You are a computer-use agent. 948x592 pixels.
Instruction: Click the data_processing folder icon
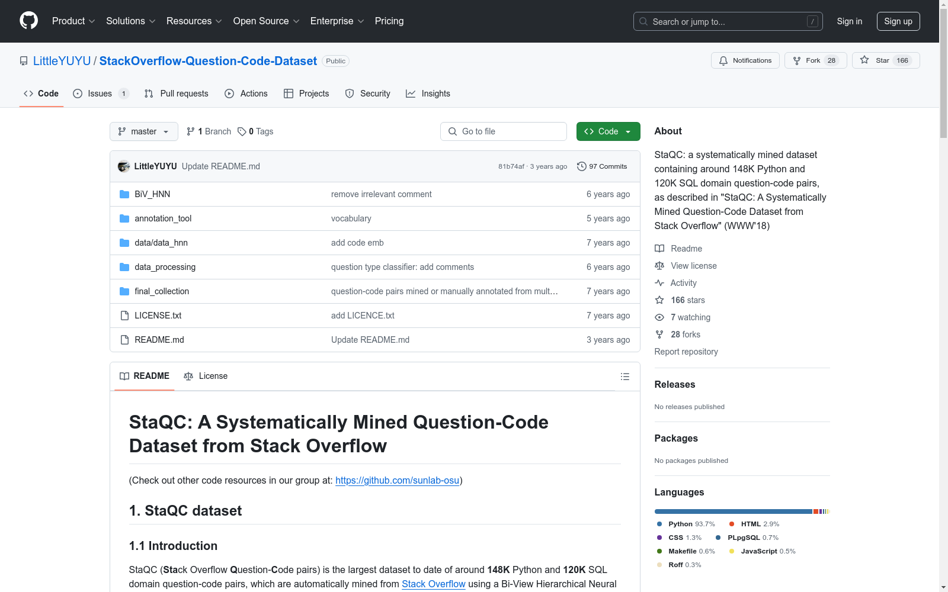124,267
